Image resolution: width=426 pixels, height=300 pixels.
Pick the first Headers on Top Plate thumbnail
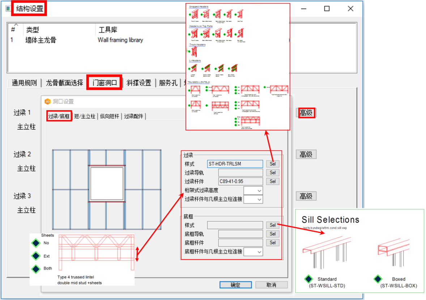click(x=195, y=34)
